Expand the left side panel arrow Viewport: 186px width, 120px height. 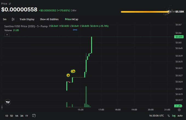tap(2, 107)
